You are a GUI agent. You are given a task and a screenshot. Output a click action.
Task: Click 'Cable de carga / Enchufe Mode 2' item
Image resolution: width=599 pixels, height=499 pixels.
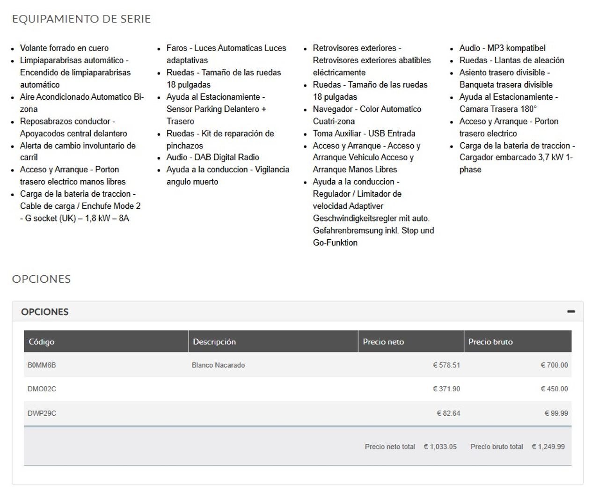pos(80,206)
